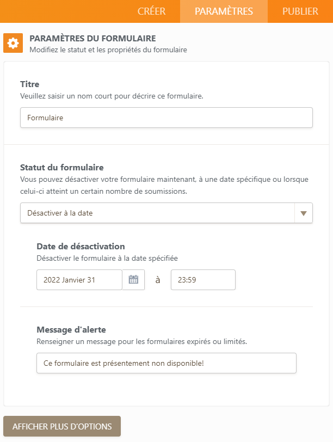Viewport: 333px width, 442px height.
Task: Expand the form status dropdown arrow
Action: pos(303,213)
